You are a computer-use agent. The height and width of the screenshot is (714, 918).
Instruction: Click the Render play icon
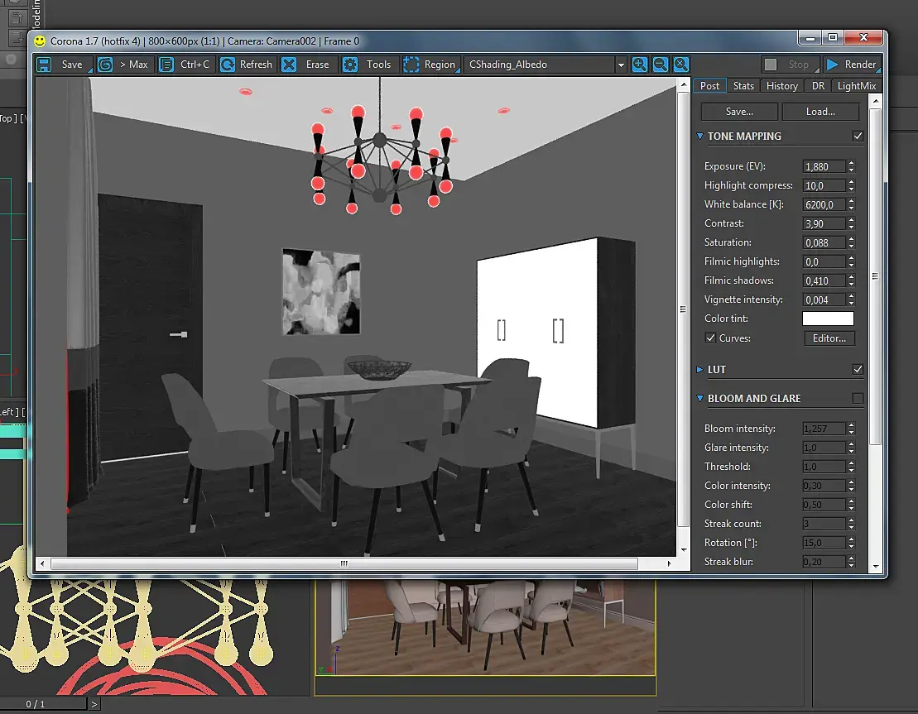point(832,65)
